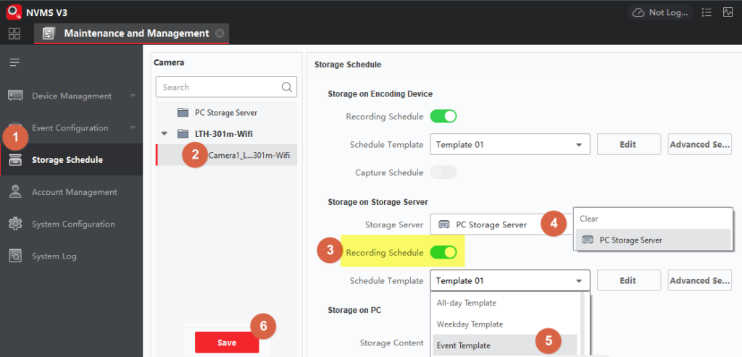Screen dimensions: 742x357
Task: Collapse the LTH-301m-Wifi tree node
Action: point(164,134)
